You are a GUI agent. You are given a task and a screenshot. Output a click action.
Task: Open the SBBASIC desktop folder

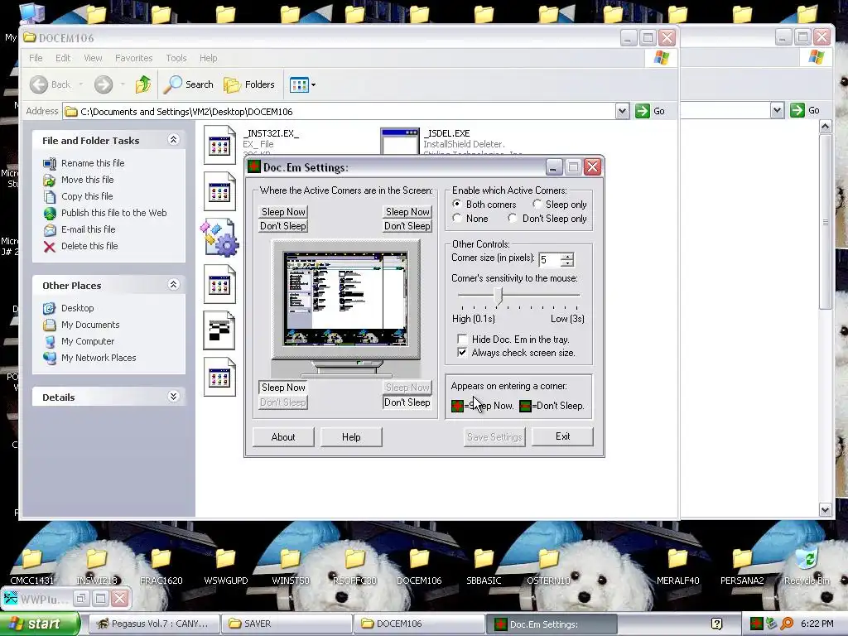coord(484,566)
